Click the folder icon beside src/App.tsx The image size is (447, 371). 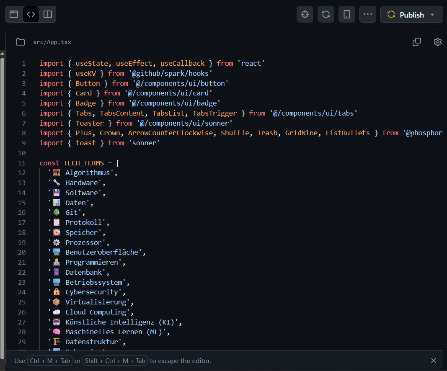click(21, 42)
